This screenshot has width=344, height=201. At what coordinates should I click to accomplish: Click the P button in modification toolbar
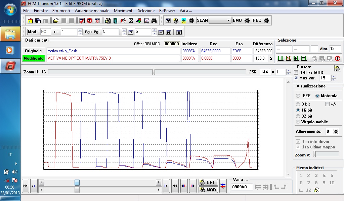coord(131,32)
